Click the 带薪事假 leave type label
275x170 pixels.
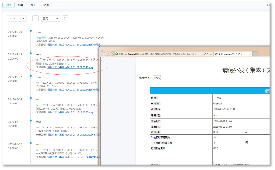[41, 38]
